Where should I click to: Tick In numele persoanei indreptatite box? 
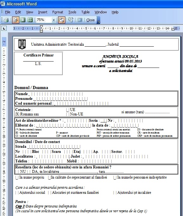[115, 178]
